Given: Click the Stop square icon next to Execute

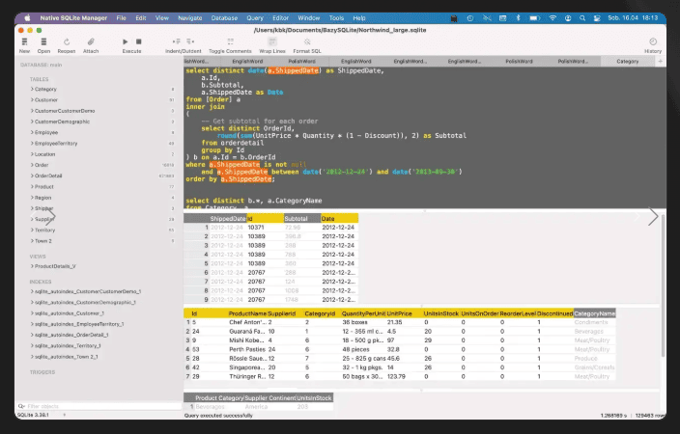Looking at the screenshot, I should (x=139, y=41).
